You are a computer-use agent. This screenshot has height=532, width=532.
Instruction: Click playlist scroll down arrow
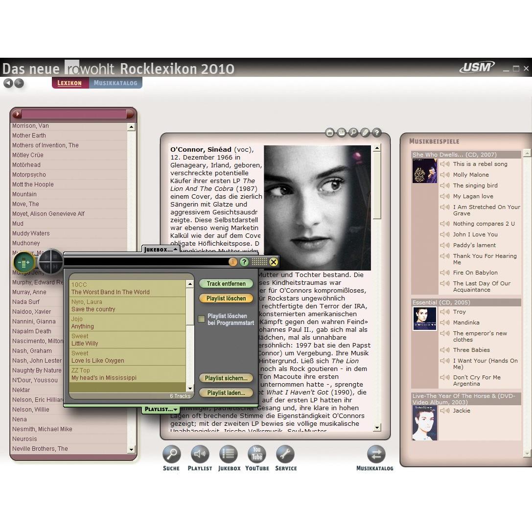coord(190,389)
